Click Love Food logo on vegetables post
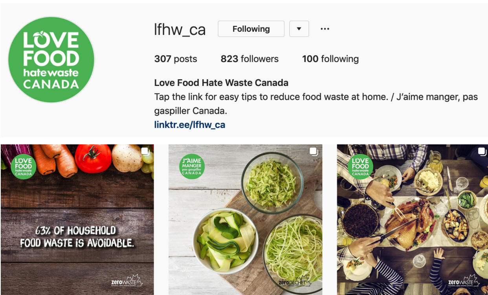The height and width of the screenshot is (295, 488). 24,167
